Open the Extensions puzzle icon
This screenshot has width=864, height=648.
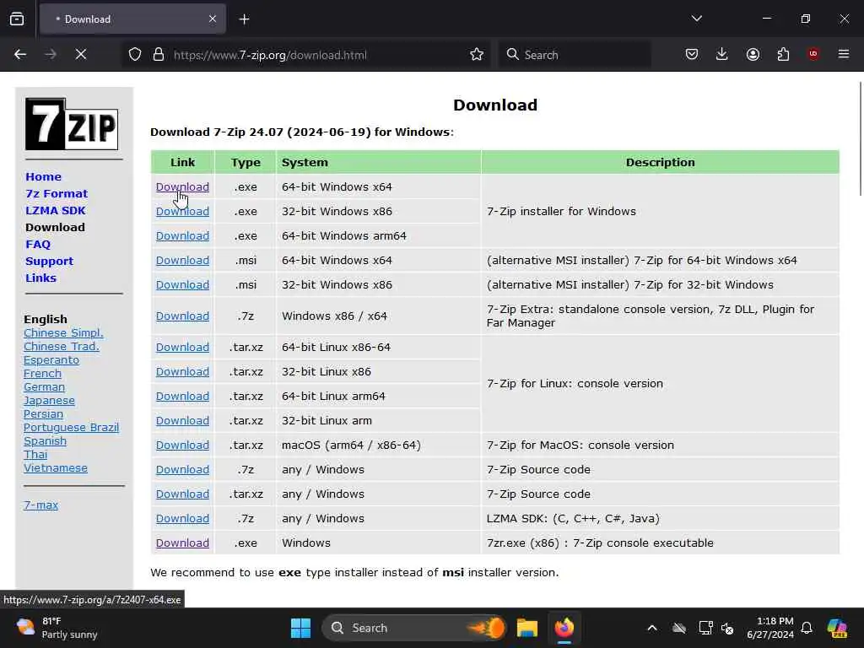783,54
